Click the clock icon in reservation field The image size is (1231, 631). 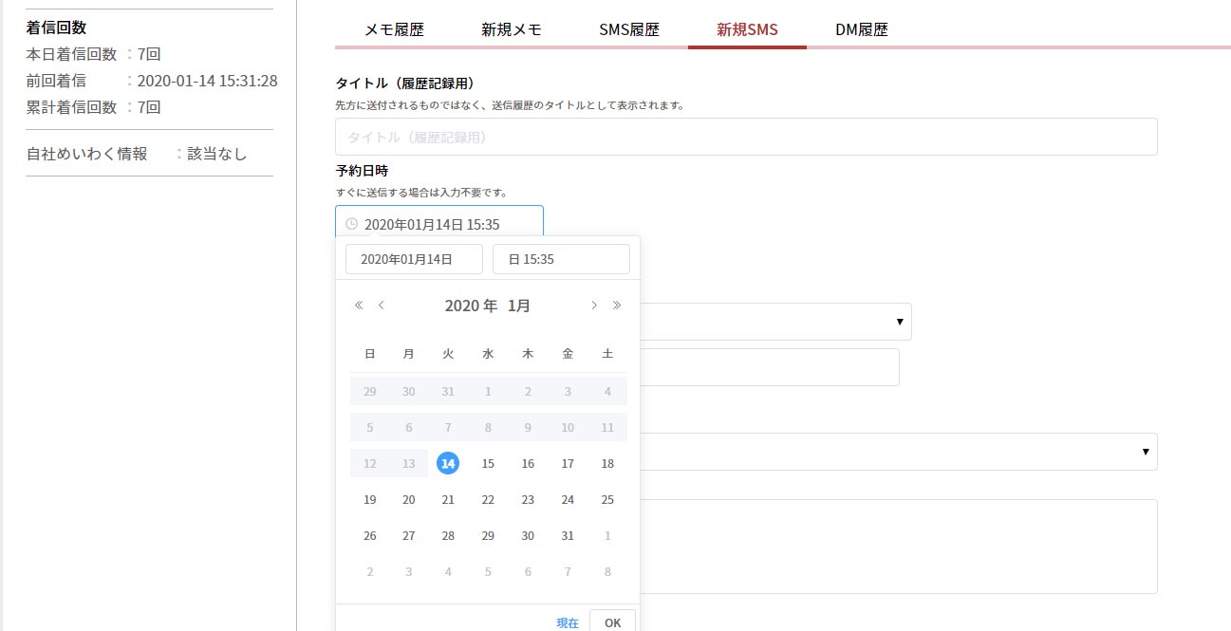[x=351, y=225]
